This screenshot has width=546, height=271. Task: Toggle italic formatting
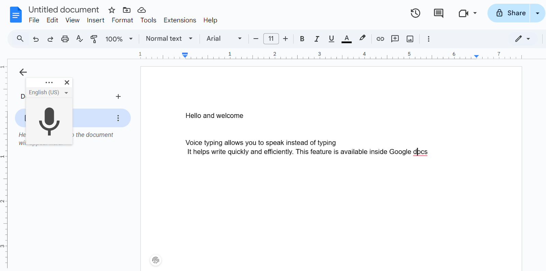317,39
